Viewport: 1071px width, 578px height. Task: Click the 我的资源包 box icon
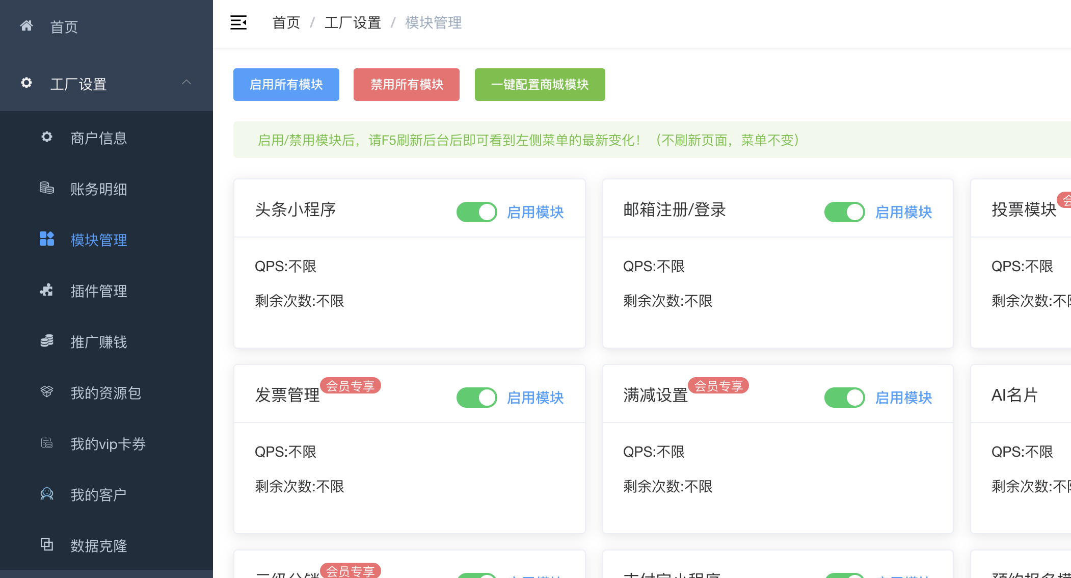click(x=46, y=392)
